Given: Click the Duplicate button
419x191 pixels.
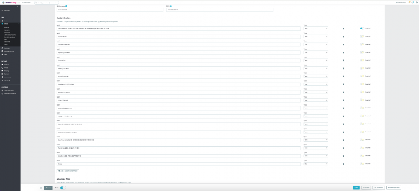Looking at the screenshot, I should (x=366, y=188).
